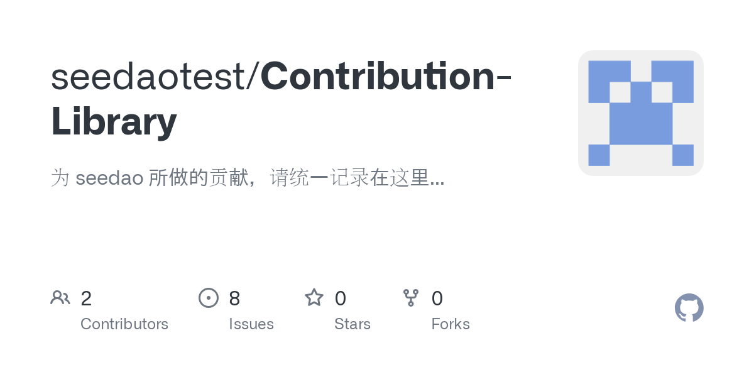Click the contributors count 2

86,298
